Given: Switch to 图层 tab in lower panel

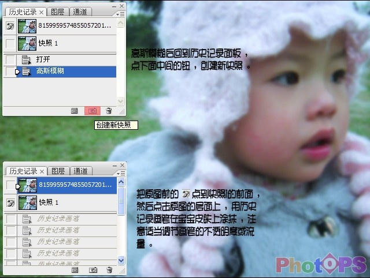Looking at the screenshot, I should point(58,171).
